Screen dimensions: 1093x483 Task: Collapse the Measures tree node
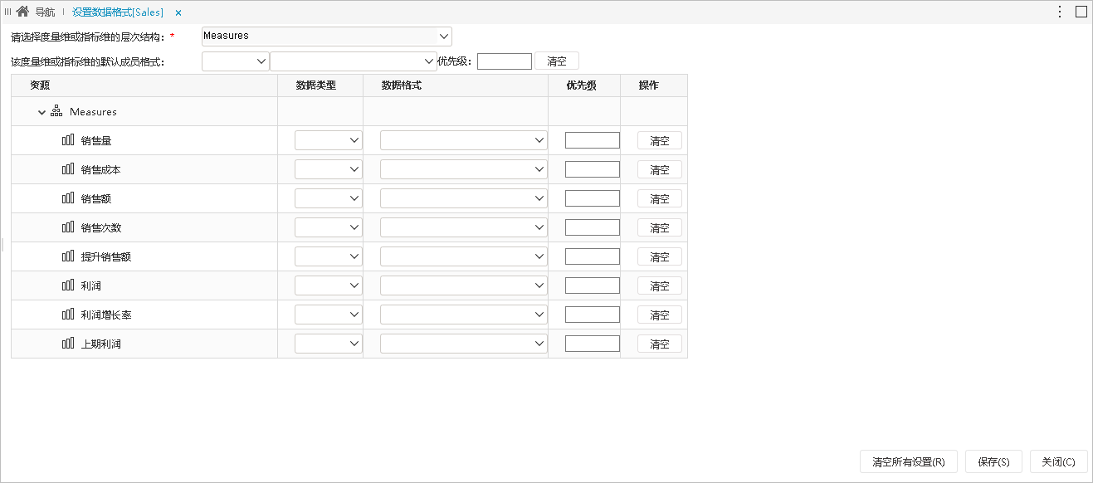(41, 112)
